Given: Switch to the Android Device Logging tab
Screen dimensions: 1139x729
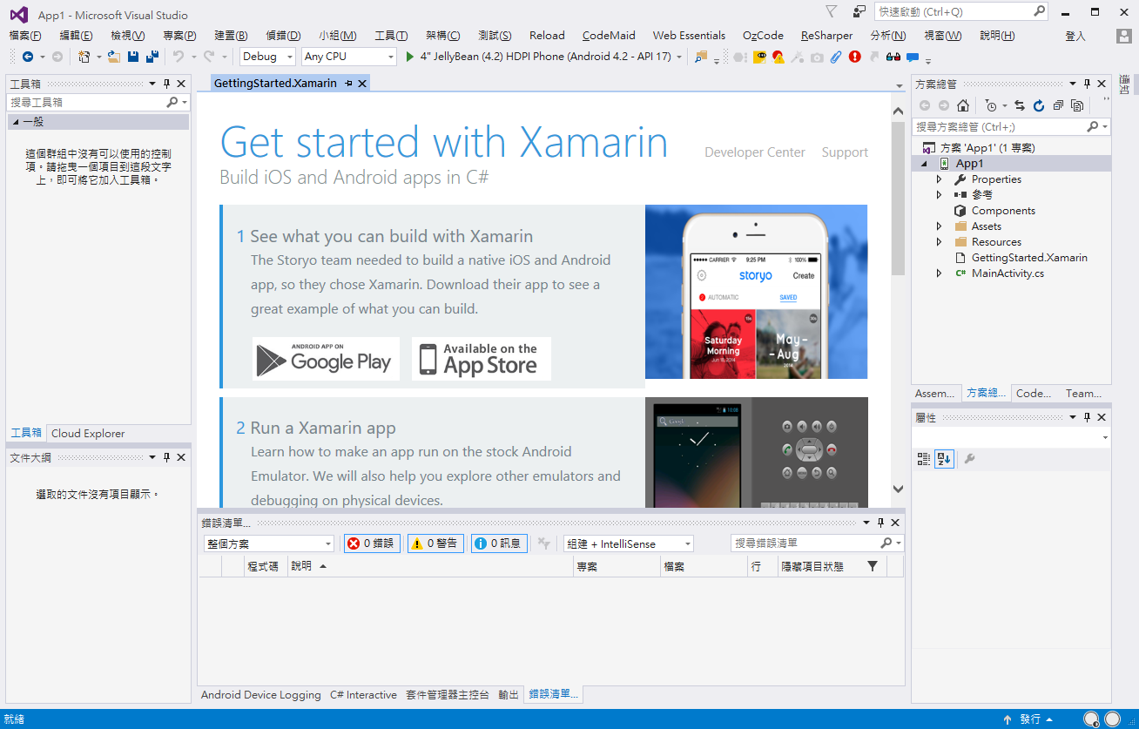Looking at the screenshot, I should [x=261, y=695].
